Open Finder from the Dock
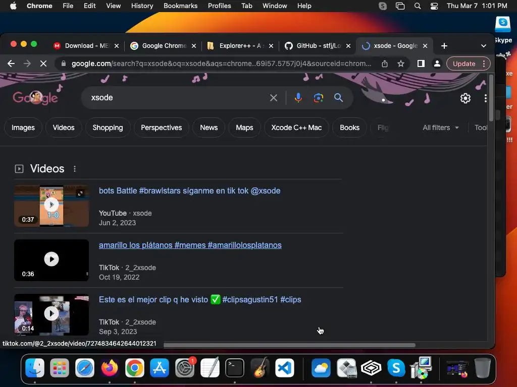517x387 pixels. pos(35,367)
